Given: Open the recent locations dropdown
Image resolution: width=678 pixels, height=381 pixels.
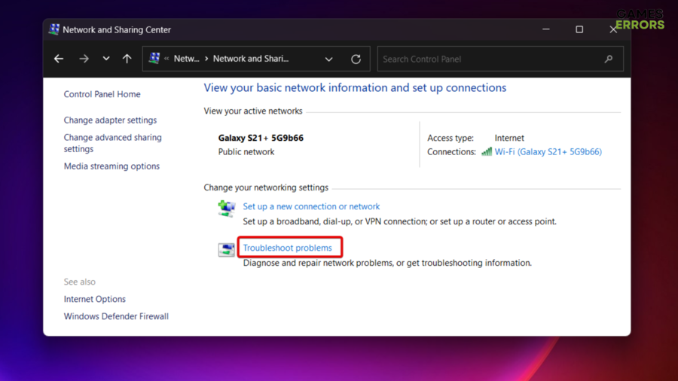Looking at the screenshot, I should coord(106,59).
